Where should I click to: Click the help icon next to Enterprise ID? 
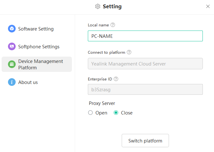(116, 79)
